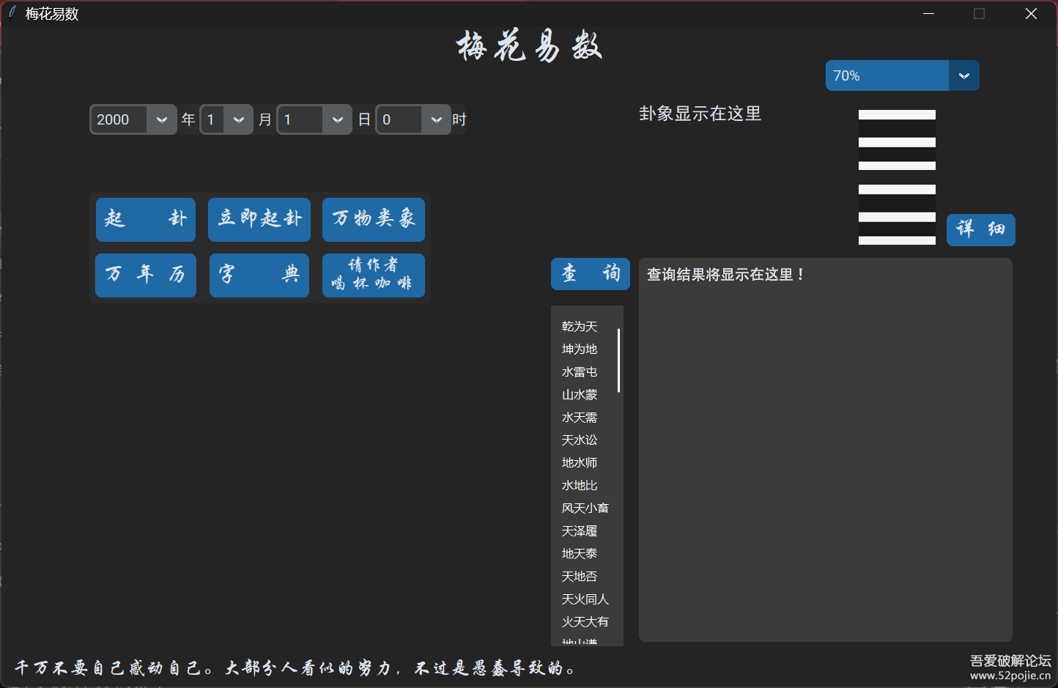The height and width of the screenshot is (688, 1058).
Task: Click the 起卦 button
Action: (x=146, y=219)
